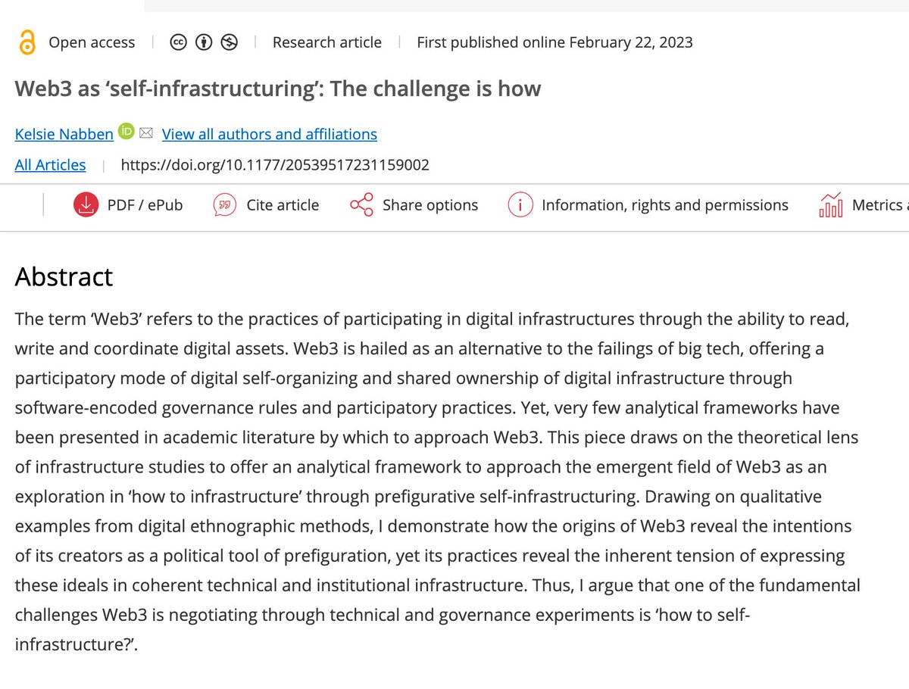Click the share options network icon
909x689 pixels.
pyautogui.click(x=361, y=204)
